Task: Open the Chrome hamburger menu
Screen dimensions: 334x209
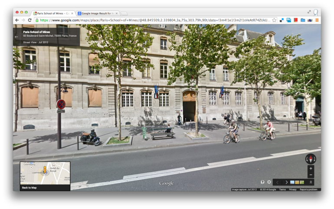Action: [317, 20]
